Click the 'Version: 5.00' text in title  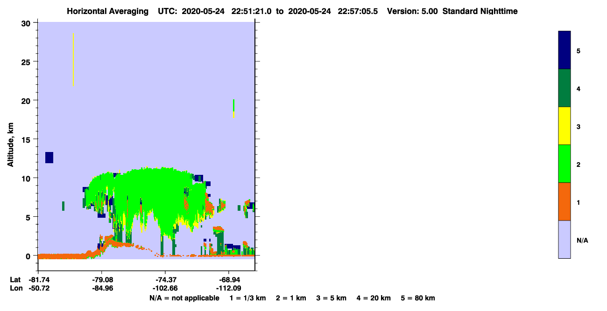tap(412, 11)
